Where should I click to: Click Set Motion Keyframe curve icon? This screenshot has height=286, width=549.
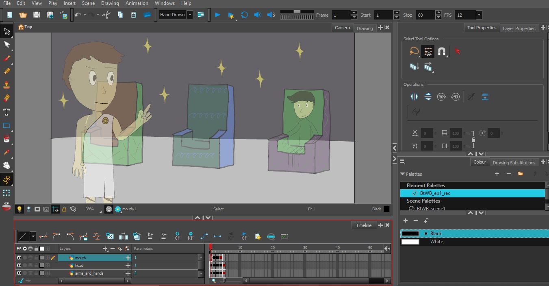point(204,236)
